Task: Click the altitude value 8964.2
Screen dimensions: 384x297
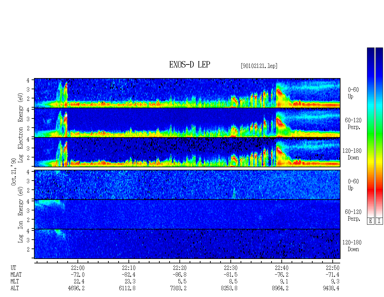Action: pos(280,288)
